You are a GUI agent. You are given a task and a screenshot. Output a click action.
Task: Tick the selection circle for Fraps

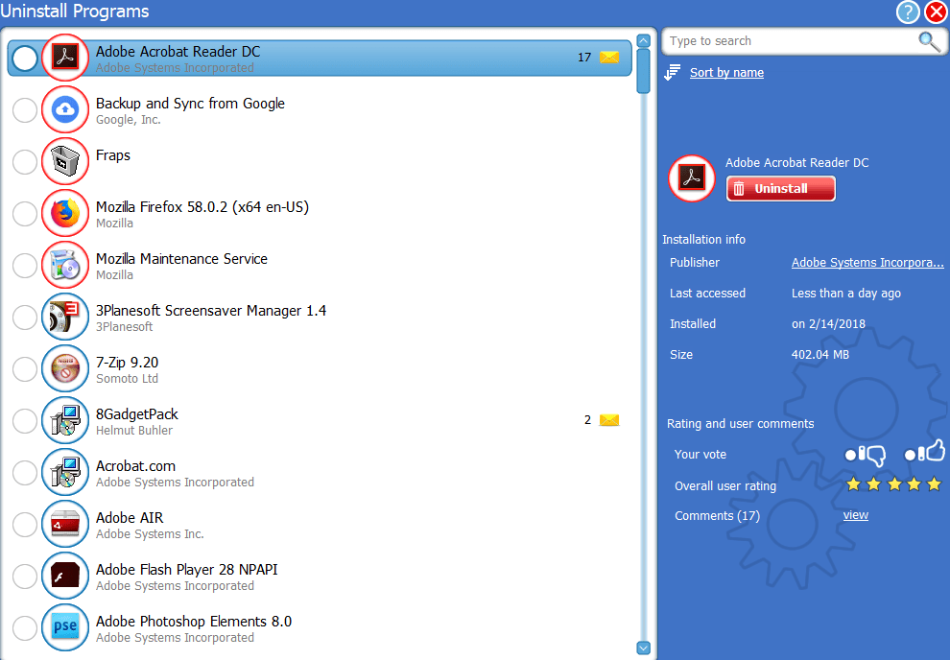pos(25,162)
